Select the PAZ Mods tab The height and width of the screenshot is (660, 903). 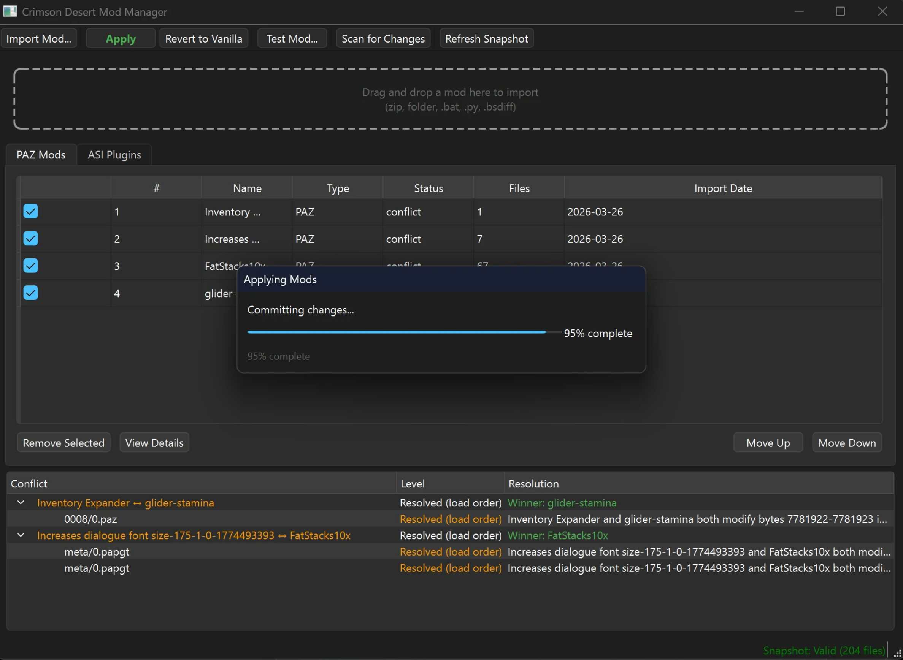[41, 155]
